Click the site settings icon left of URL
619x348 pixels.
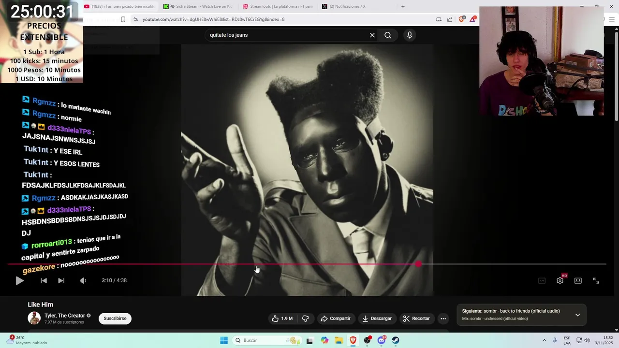pyautogui.click(x=135, y=19)
